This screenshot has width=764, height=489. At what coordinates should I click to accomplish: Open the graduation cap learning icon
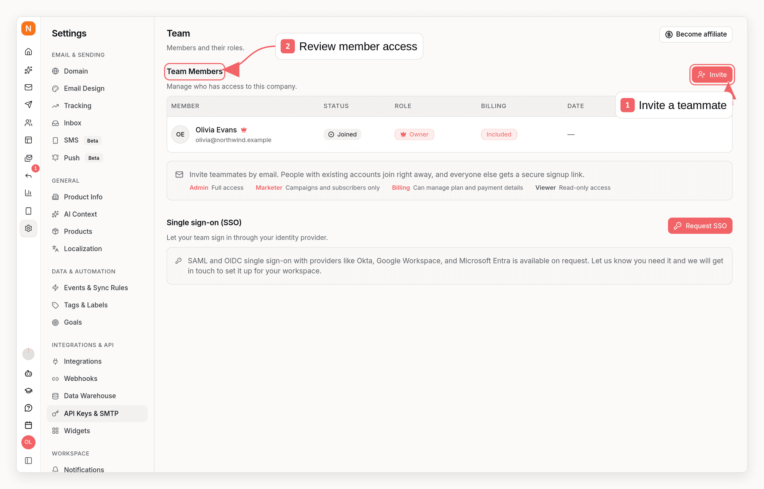coord(28,391)
